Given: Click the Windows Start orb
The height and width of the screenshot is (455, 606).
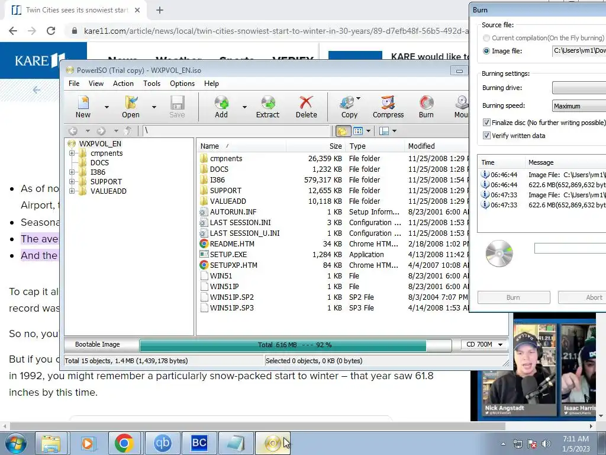Looking at the screenshot, I should [16, 443].
